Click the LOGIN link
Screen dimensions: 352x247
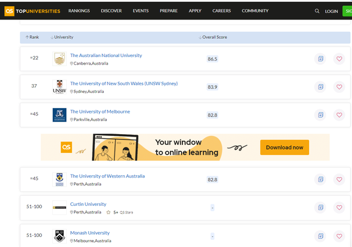pyautogui.click(x=331, y=11)
